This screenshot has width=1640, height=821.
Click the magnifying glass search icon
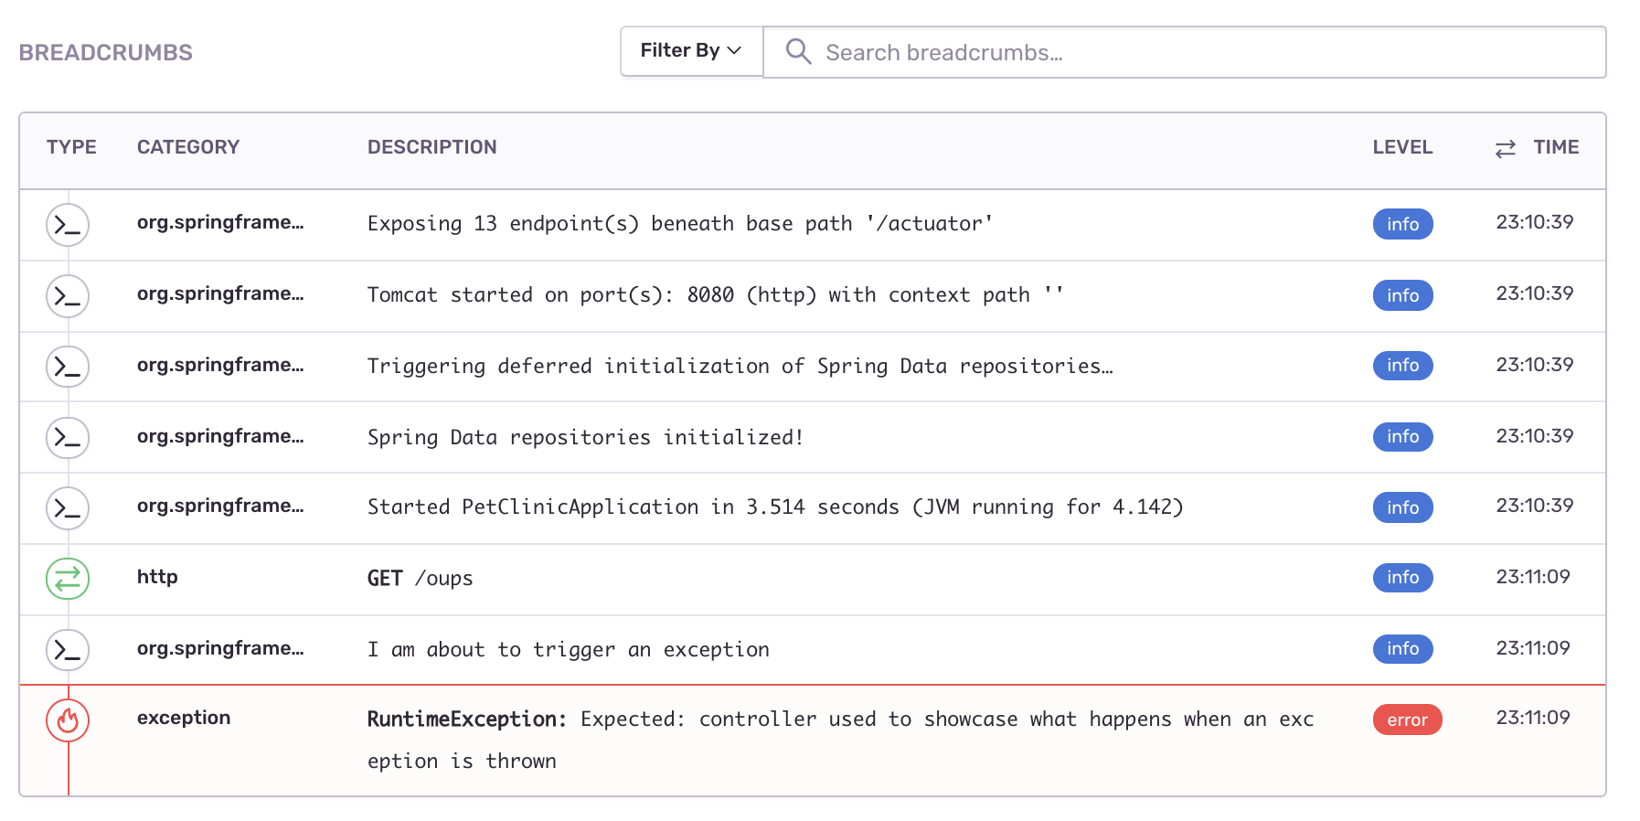pyautogui.click(x=797, y=52)
